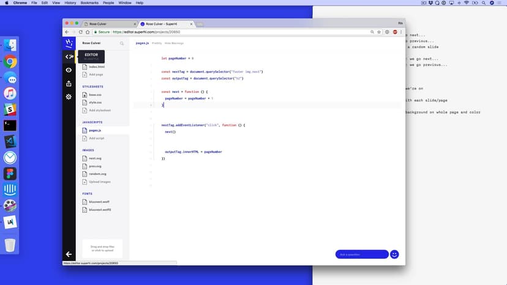The image size is (507, 285).
Task: Open style.css in the file list
Action: tap(95, 102)
